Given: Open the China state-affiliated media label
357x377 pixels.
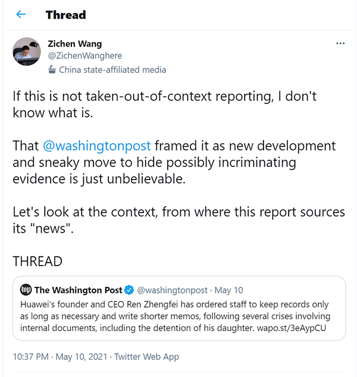Looking at the screenshot, I should [x=112, y=70].
